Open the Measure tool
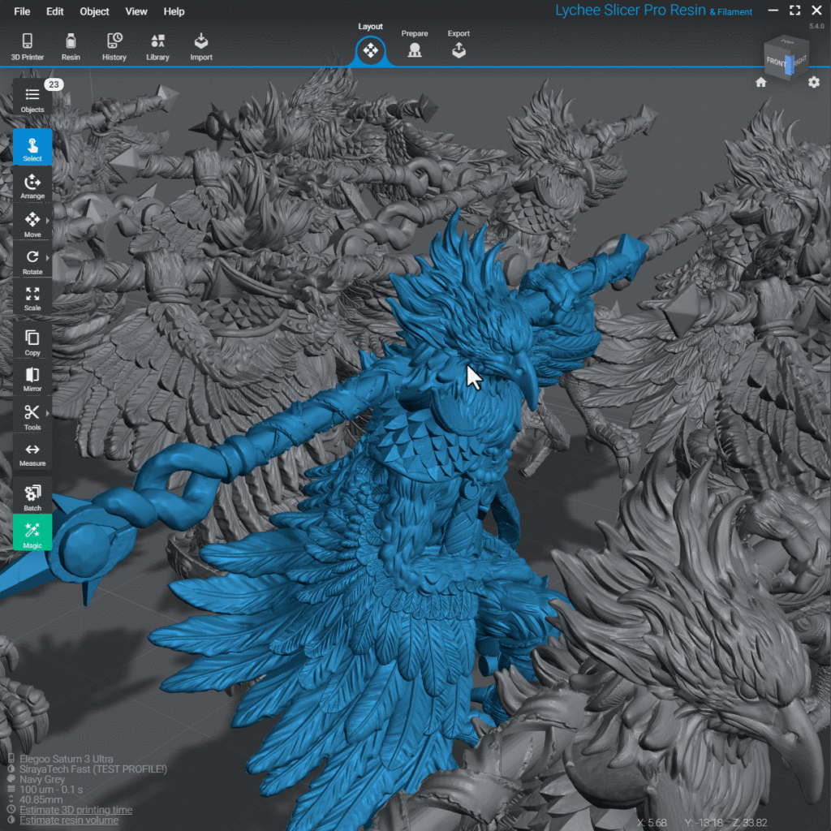Viewport: 831px width, 831px height. [x=32, y=454]
